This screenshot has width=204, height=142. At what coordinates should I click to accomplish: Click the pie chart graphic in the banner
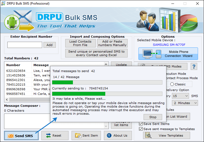pyautogui.click(x=189, y=23)
